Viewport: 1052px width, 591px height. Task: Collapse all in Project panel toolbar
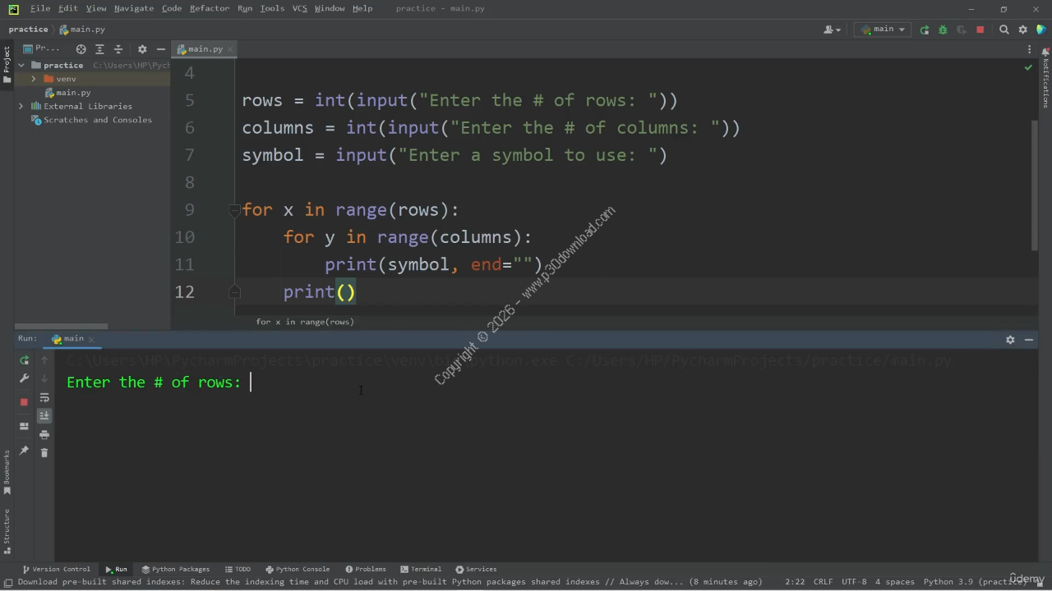pos(118,49)
